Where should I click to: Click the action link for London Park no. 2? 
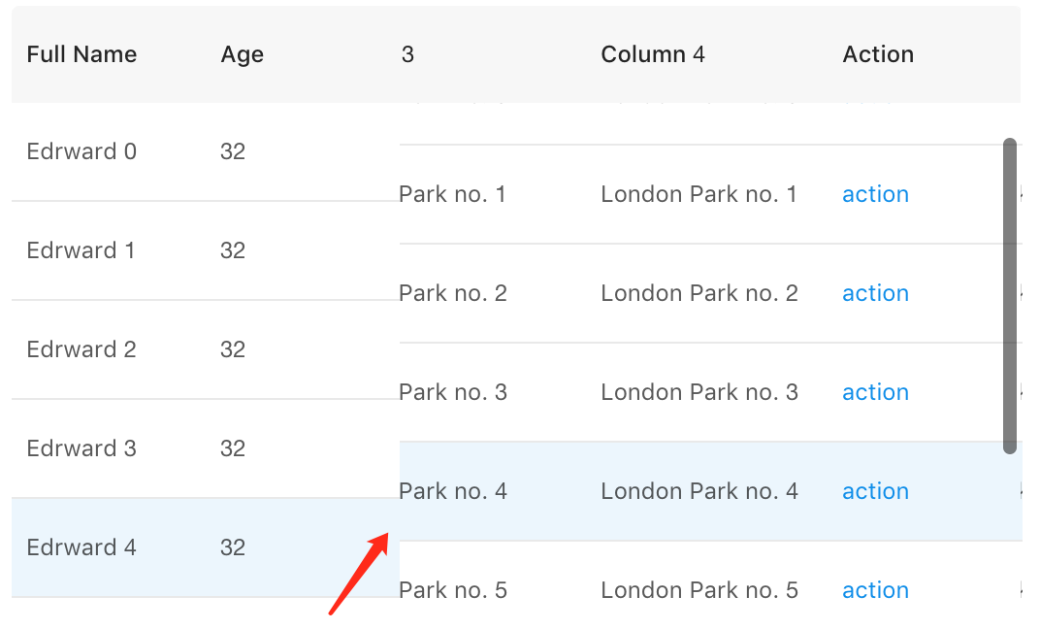tap(875, 293)
